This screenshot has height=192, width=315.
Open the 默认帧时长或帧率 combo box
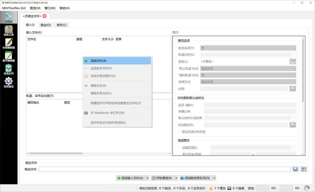[x=250, y=118]
